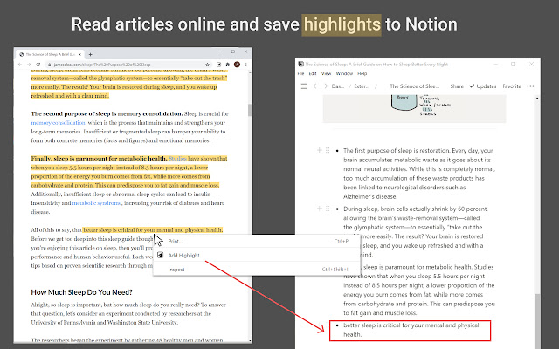
Task: Click 'better sleep is critical' Notion bullet
Action: [411, 330]
